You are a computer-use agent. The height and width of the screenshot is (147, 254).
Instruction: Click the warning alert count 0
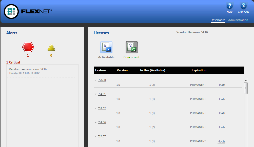[51, 55]
